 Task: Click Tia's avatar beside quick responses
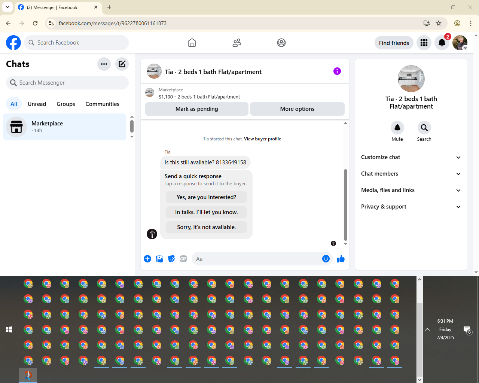pyautogui.click(x=152, y=234)
